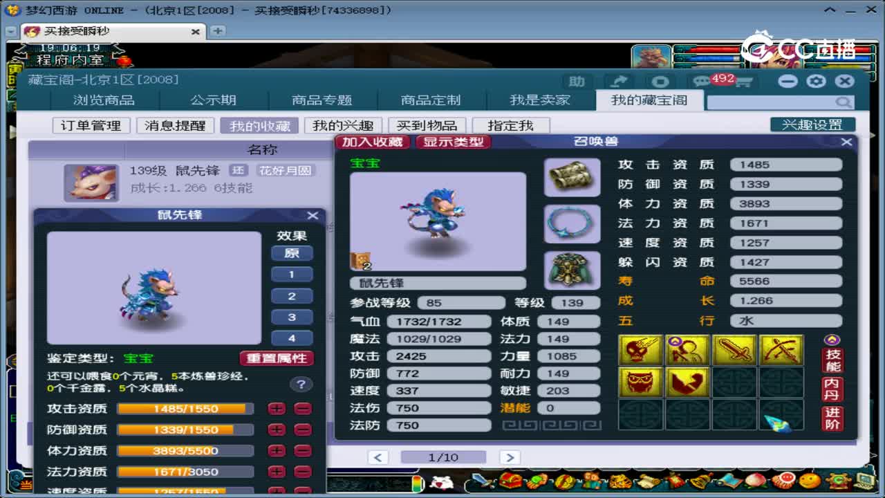Screen dimensions: 885x498
Task: Open 商品专题 tab
Action: [x=322, y=100]
